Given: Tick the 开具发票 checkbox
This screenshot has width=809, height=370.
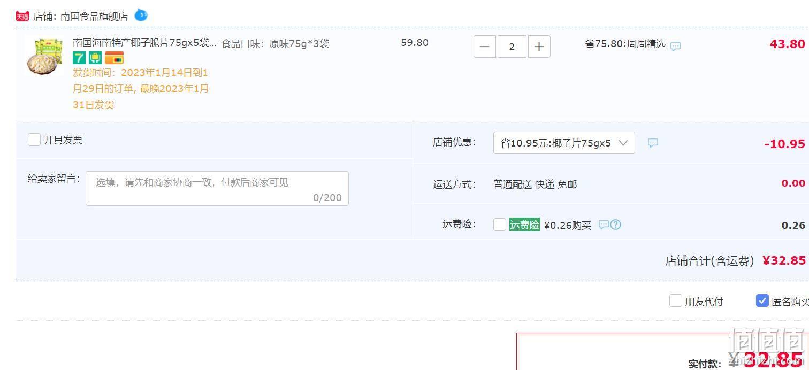Looking at the screenshot, I should (x=34, y=140).
